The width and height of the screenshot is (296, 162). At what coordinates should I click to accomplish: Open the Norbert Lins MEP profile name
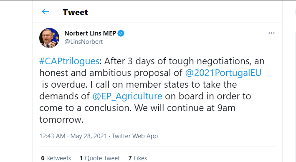(x=90, y=33)
